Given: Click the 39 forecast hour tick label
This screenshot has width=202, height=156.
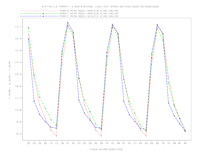Looking at the screenshot, I should [101, 143].
